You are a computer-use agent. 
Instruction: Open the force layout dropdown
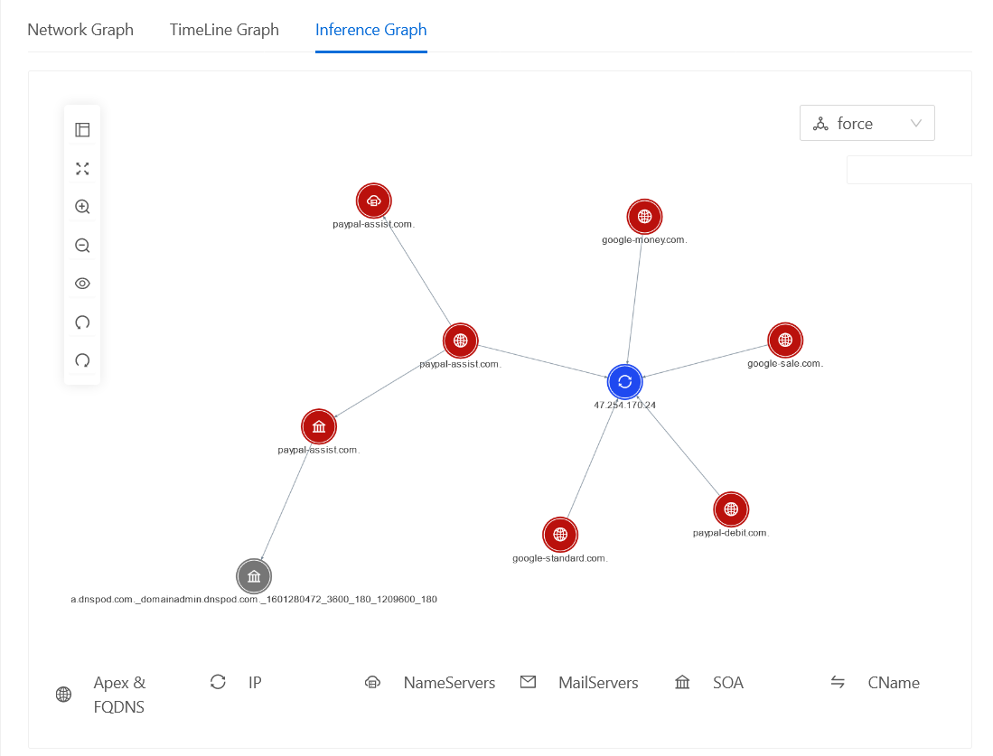coord(867,124)
